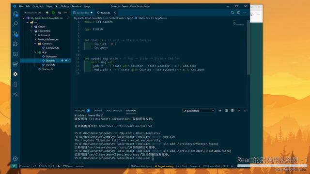Open the solution explorer more actions ellipsis

tap(66, 13)
